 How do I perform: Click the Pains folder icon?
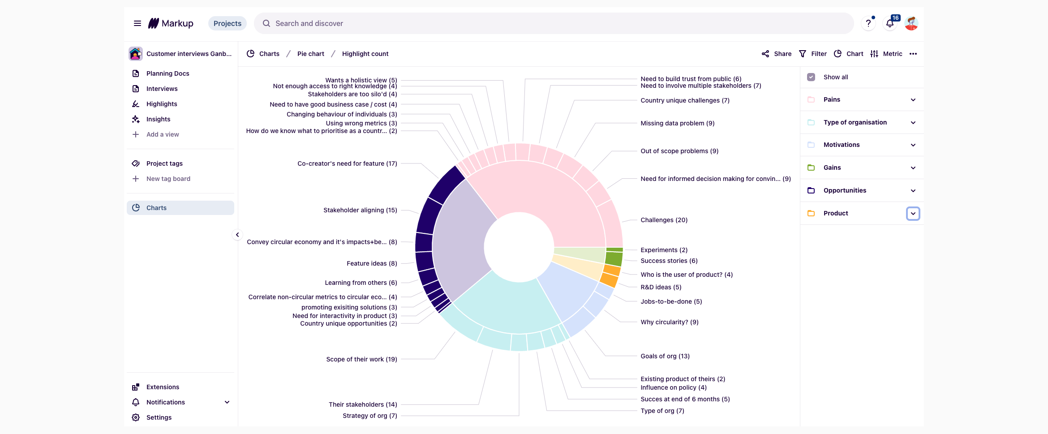click(x=811, y=99)
